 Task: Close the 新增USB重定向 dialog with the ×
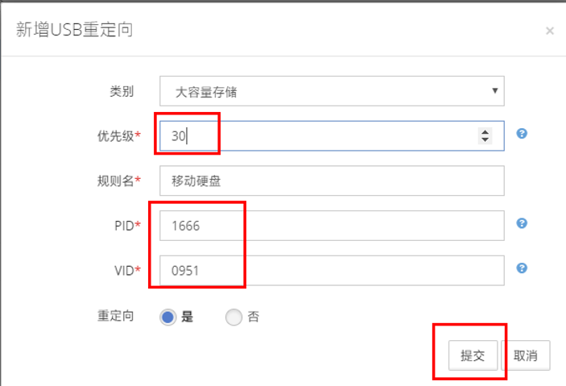pyautogui.click(x=550, y=31)
